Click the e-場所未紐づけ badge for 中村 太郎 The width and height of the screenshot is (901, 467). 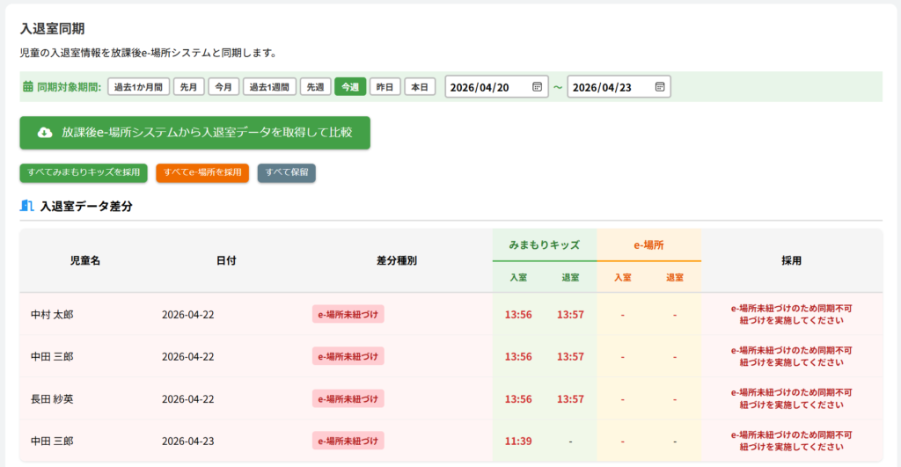pos(348,314)
